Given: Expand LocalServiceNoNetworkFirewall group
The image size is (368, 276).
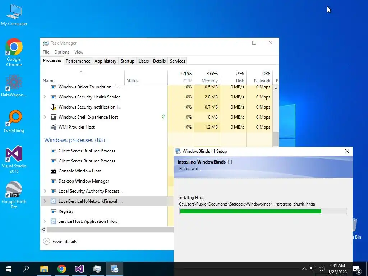Looking at the screenshot, I should (45, 201).
